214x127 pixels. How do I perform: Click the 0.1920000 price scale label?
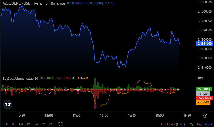[x=205, y=30]
